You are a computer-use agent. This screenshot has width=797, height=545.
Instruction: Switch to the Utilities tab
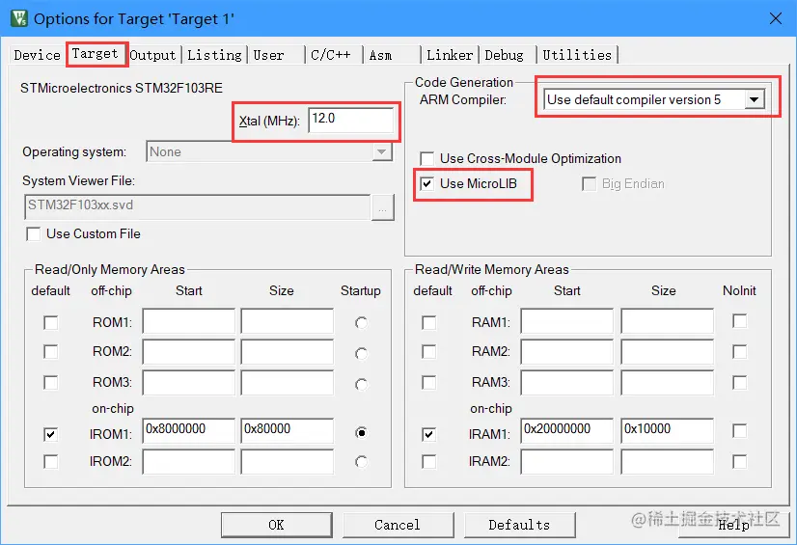577,55
